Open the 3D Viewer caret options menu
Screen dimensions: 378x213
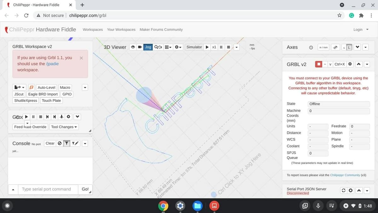click(x=237, y=47)
